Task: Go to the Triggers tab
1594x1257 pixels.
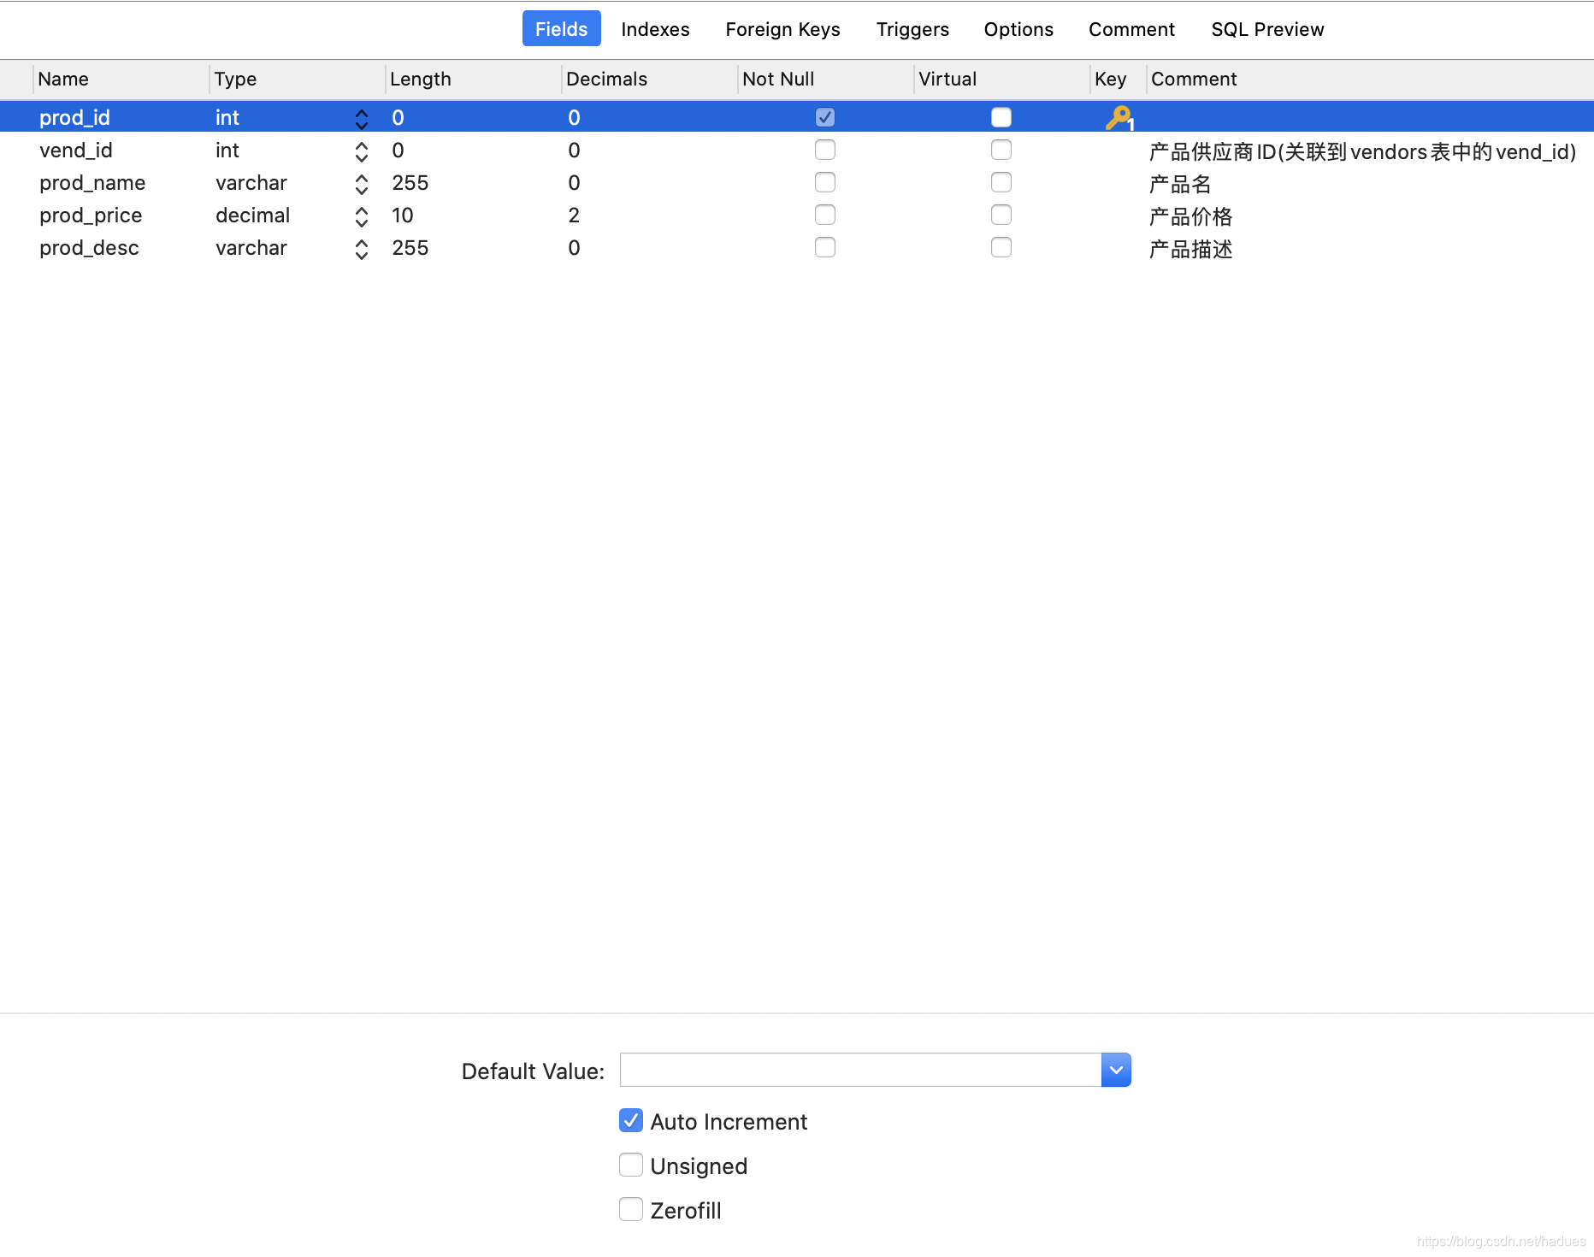Action: (x=912, y=29)
